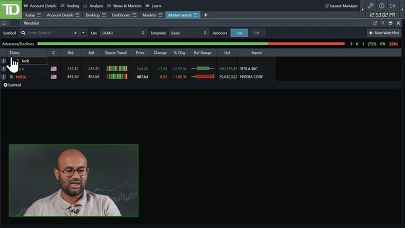Click the NVIDIA CORP name cell

[252, 77]
